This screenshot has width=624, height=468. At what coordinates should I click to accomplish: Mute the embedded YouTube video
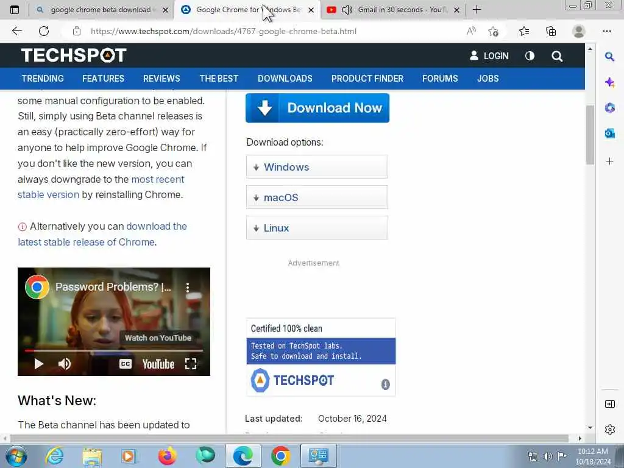click(x=64, y=363)
